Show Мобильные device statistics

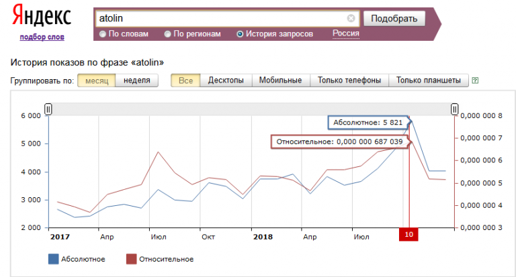[x=281, y=80]
